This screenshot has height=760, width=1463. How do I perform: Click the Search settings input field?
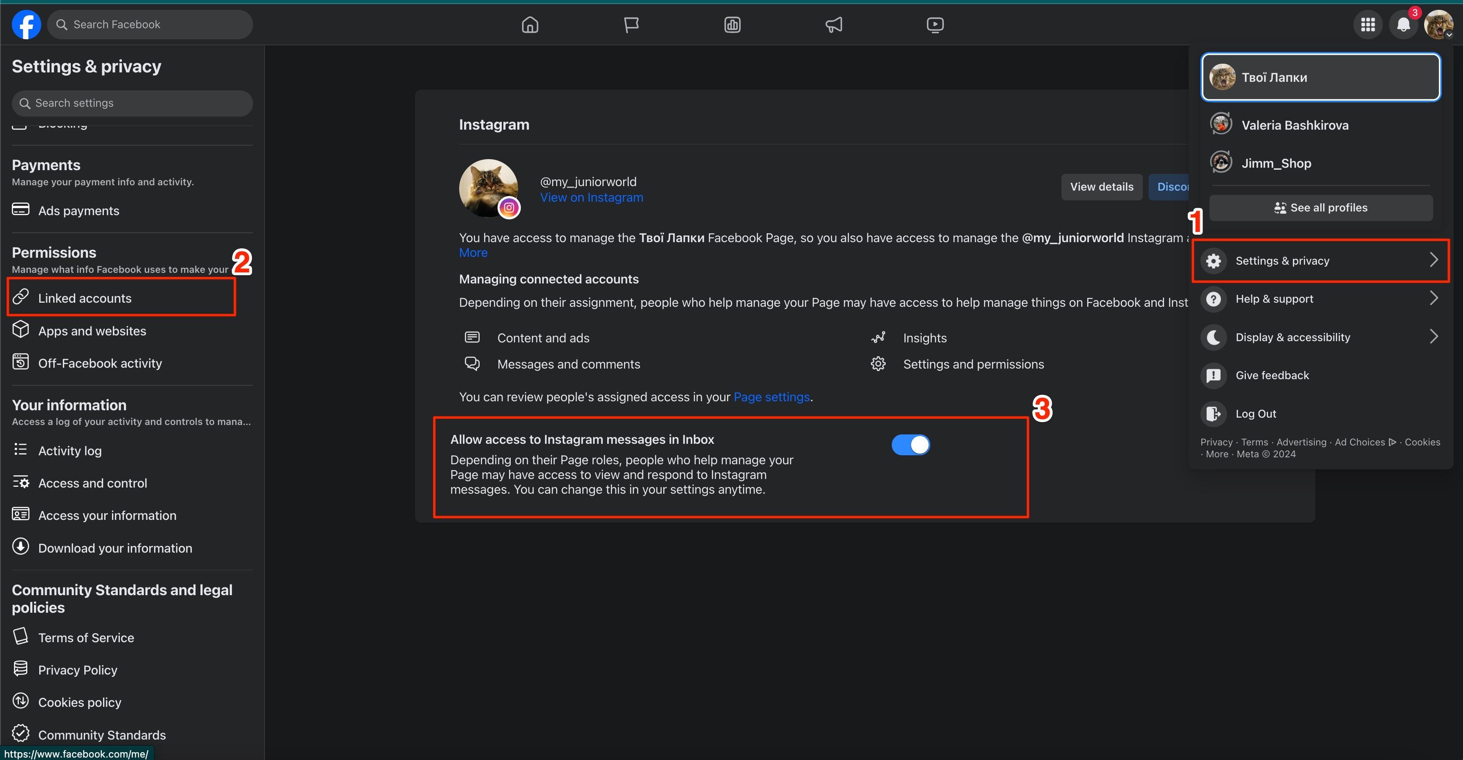coord(132,103)
